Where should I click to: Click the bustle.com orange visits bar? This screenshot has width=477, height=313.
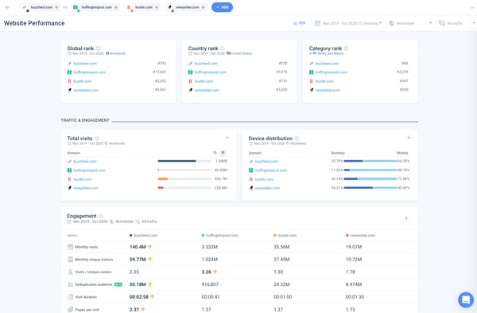click(x=163, y=179)
